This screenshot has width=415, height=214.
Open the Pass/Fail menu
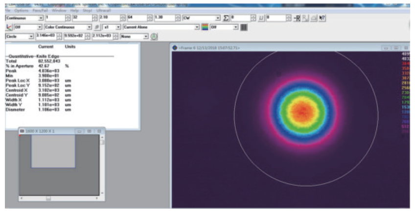pyautogui.click(x=40, y=10)
